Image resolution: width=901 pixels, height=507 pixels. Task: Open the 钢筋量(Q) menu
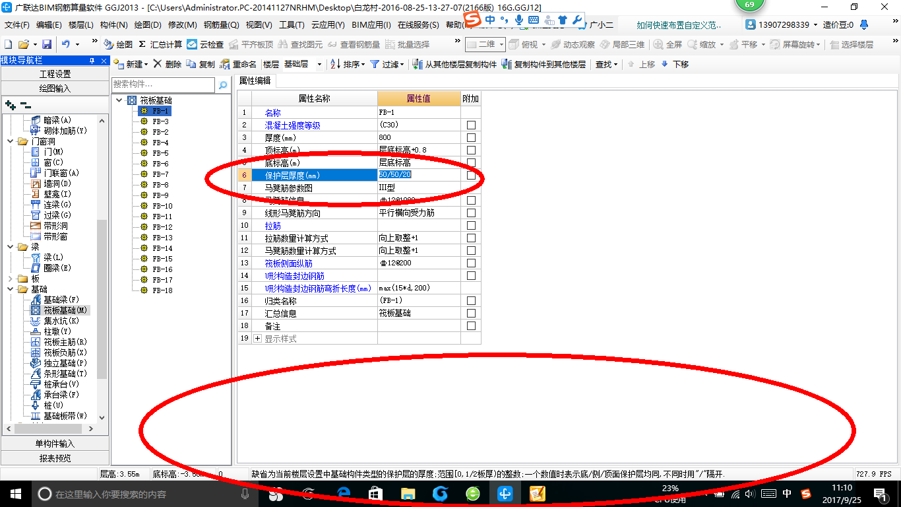pyautogui.click(x=221, y=24)
